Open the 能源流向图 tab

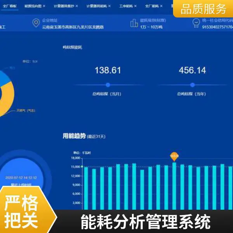click(x=33, y=6)
